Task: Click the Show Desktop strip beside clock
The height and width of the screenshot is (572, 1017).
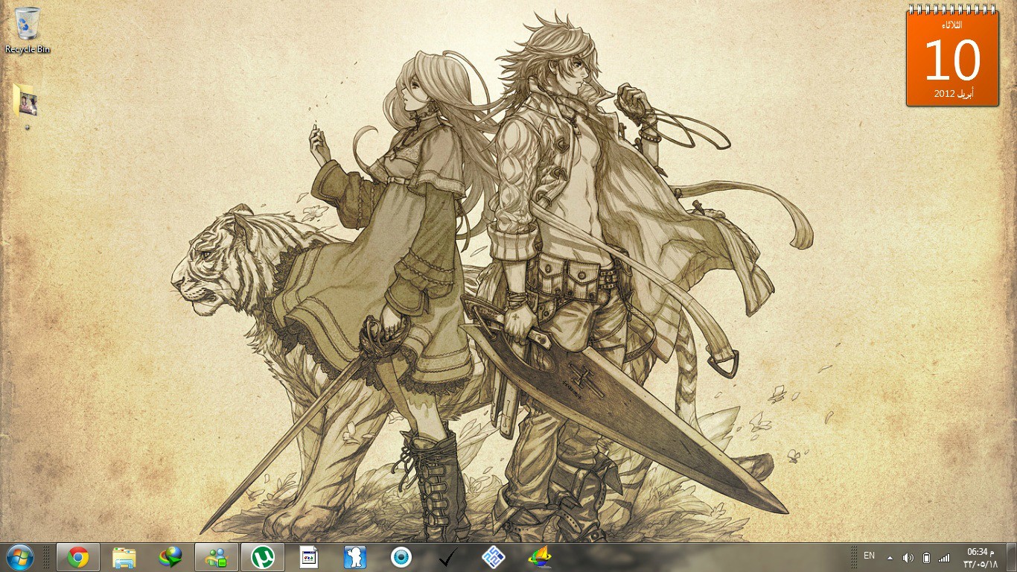Action: 1012,558
